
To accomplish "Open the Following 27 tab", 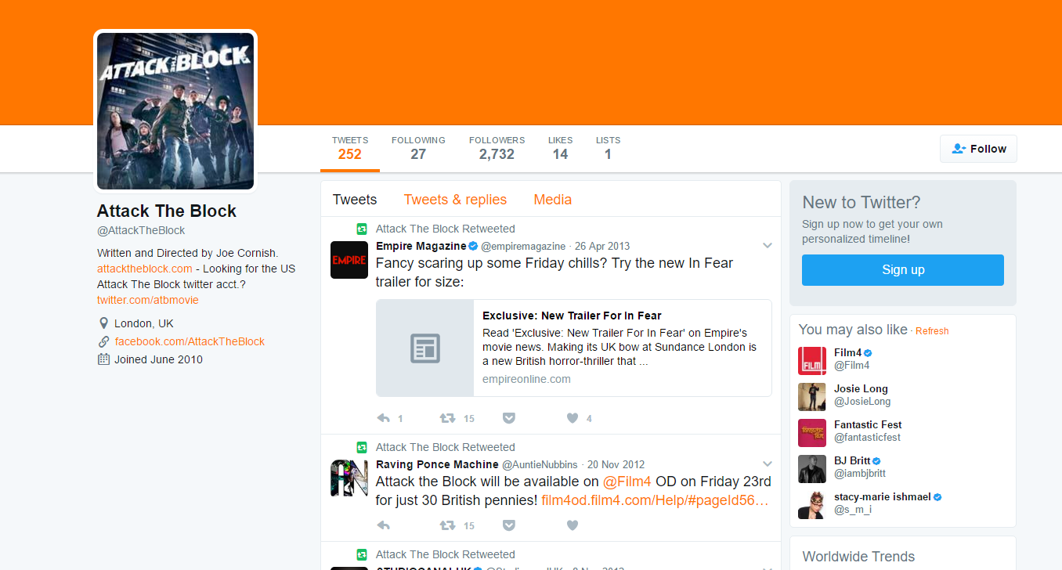I will [418, 149].
